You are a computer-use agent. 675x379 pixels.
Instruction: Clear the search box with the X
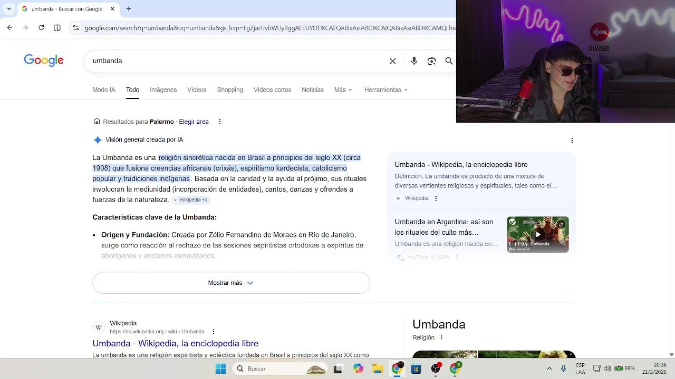point(392,61)
